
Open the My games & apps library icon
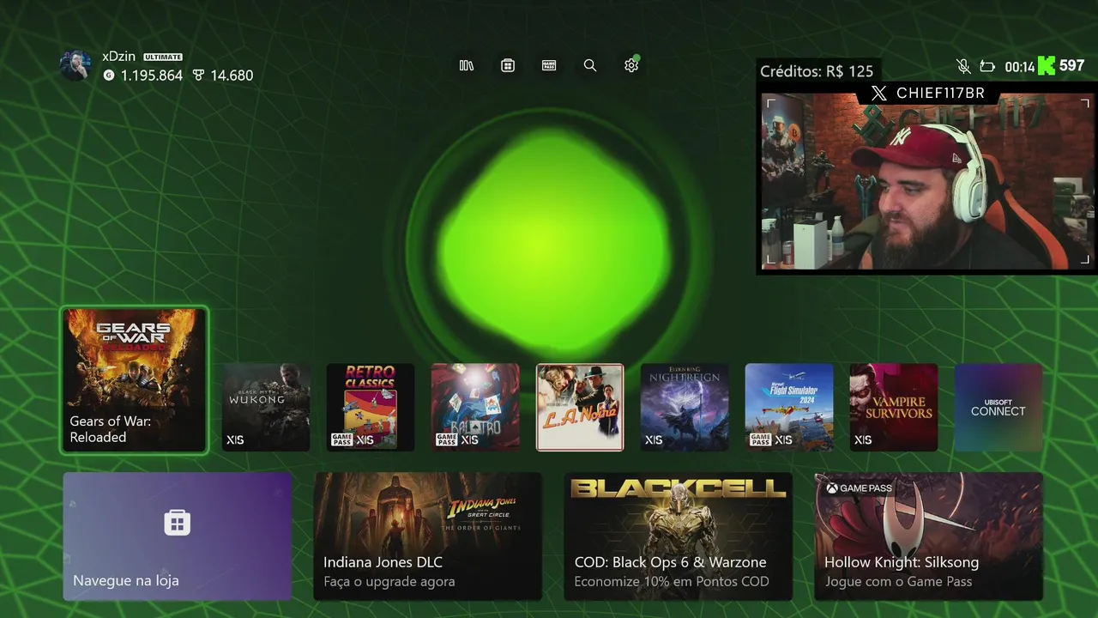click(x=467, y=65)
